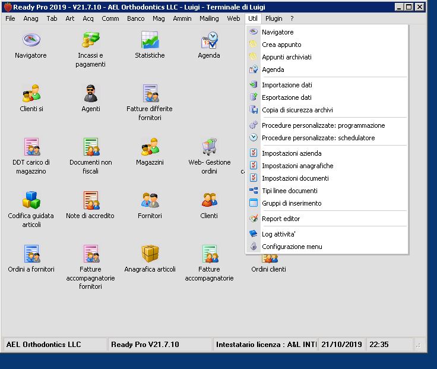
Task: Open the Navigatore desktop icon
Action: (x=31, y=40)
